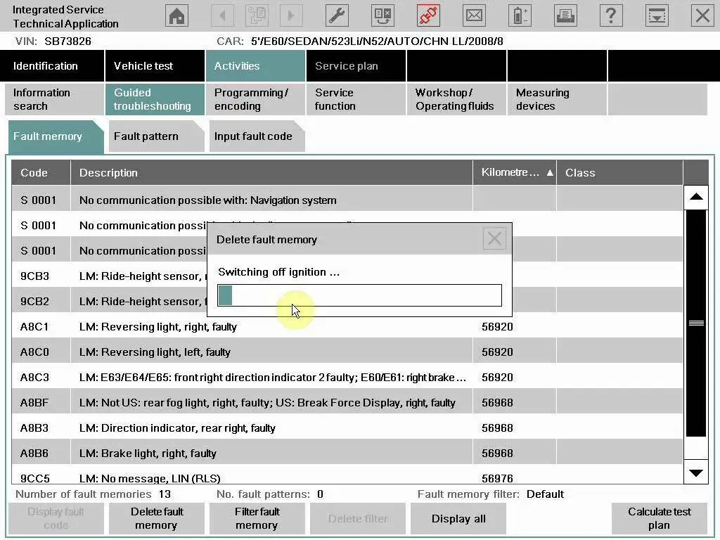Select fault row A8C1 Reversing light right

pyautogui.click(x=157, y=327)
